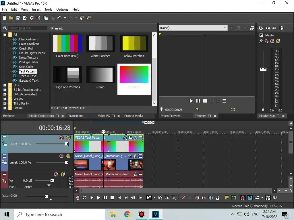294x220 pixels.
Task: Adjust audio track 3 Vol slider handle
Action: (52, 180)
